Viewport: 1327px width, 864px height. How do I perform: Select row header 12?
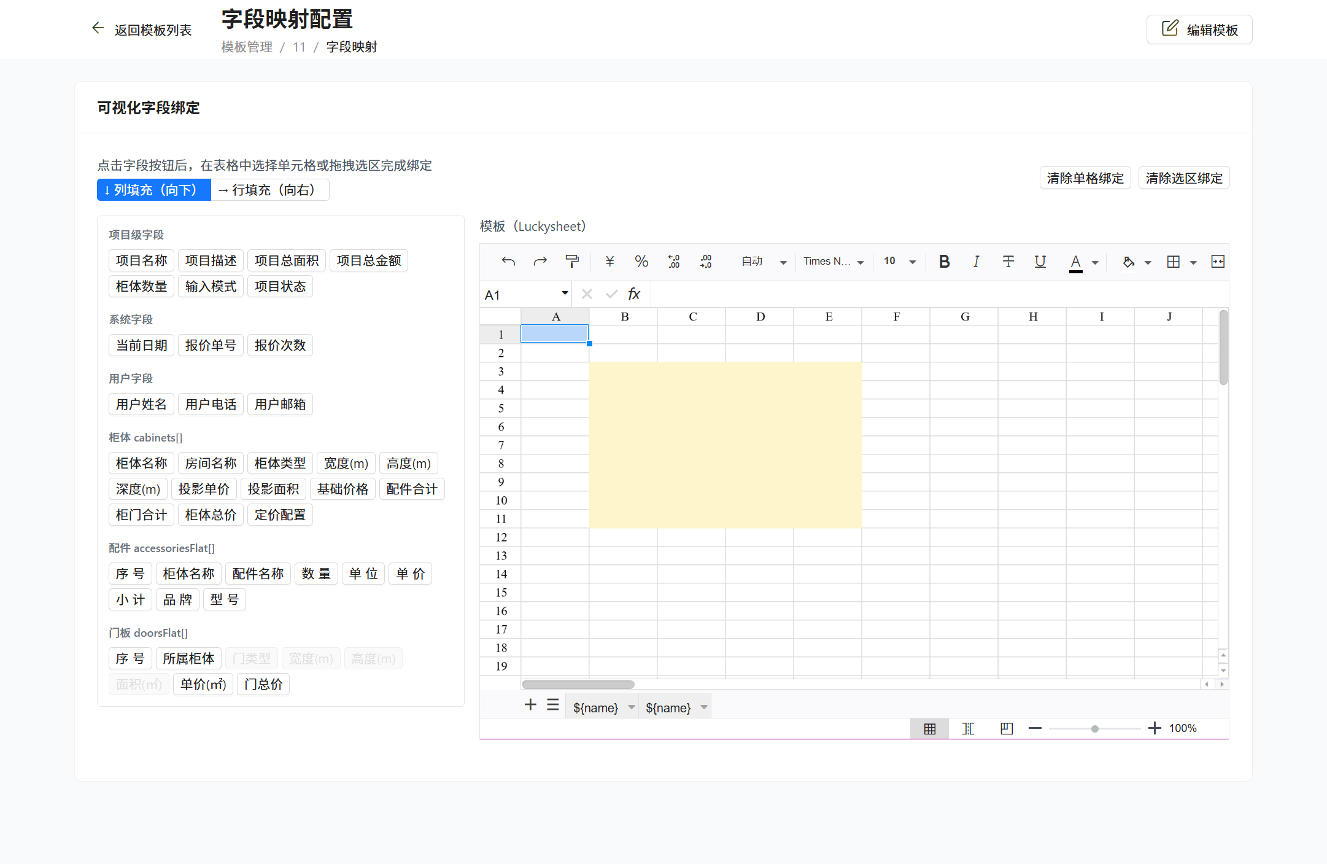click(501, 537)
